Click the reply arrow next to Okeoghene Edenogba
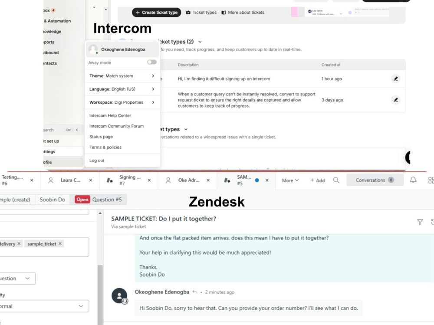The height and width of the screenshot is (325, 434). (195, 292)
